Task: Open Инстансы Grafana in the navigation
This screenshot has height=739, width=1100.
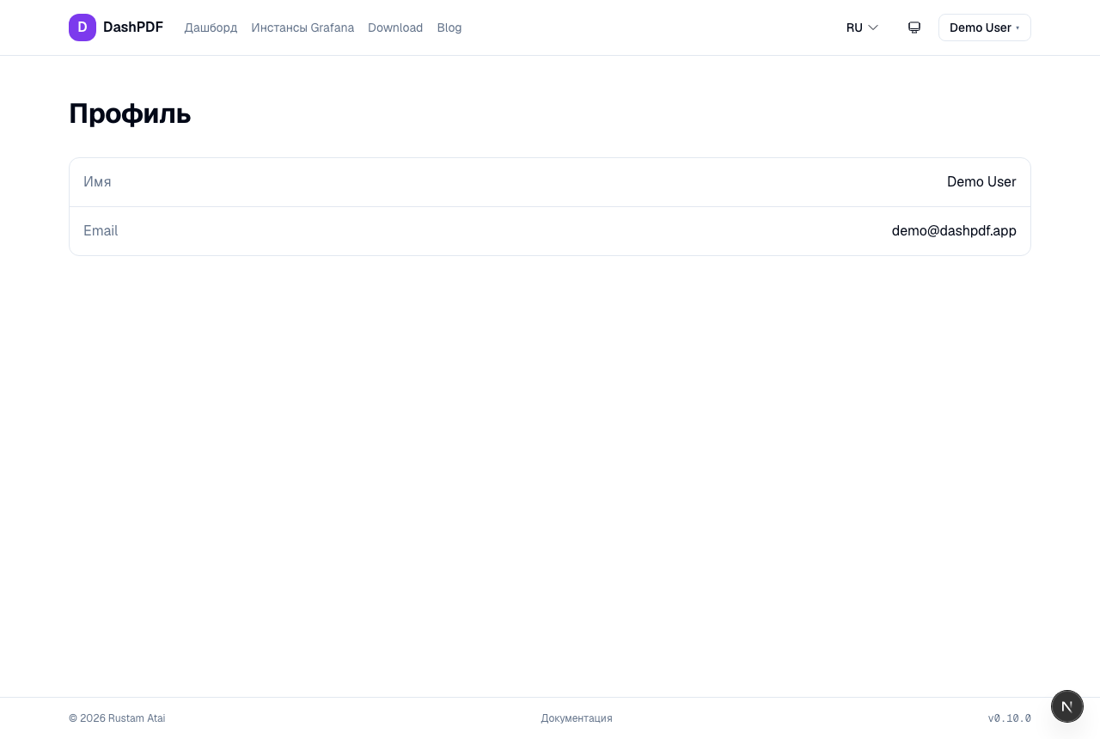Action: pos(302,27)
